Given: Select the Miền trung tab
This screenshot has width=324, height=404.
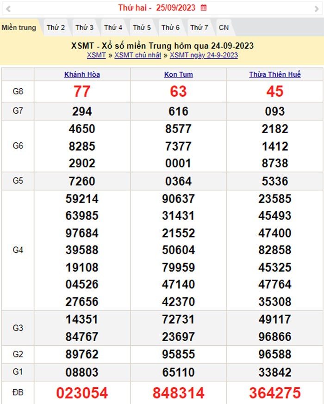Looking at the screenshot, I should [x=19, y=28].
